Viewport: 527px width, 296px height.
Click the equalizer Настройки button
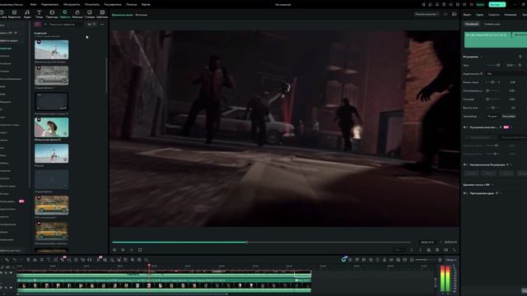pyautogui.click(x=509, y=116)
